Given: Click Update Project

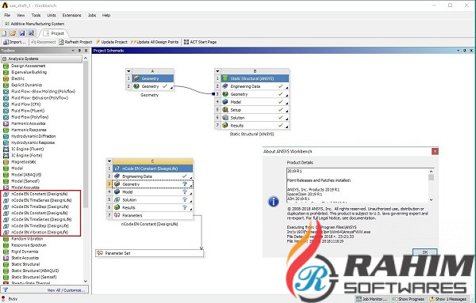Looking at the screenshot, I should (111, 42).
